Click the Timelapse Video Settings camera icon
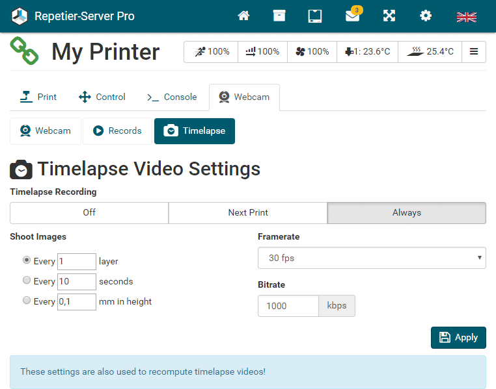Viewport: 496px width, 389px height. (x=21, y=169)
